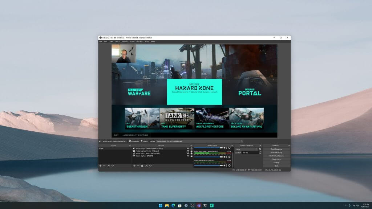Adjust the Video Capture Device volume slider
The image size is (372, 209).
[x=208, y=165]
